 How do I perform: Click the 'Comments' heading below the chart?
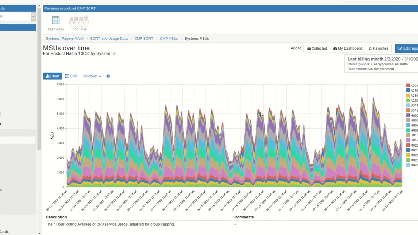click(x=244, y=217)
